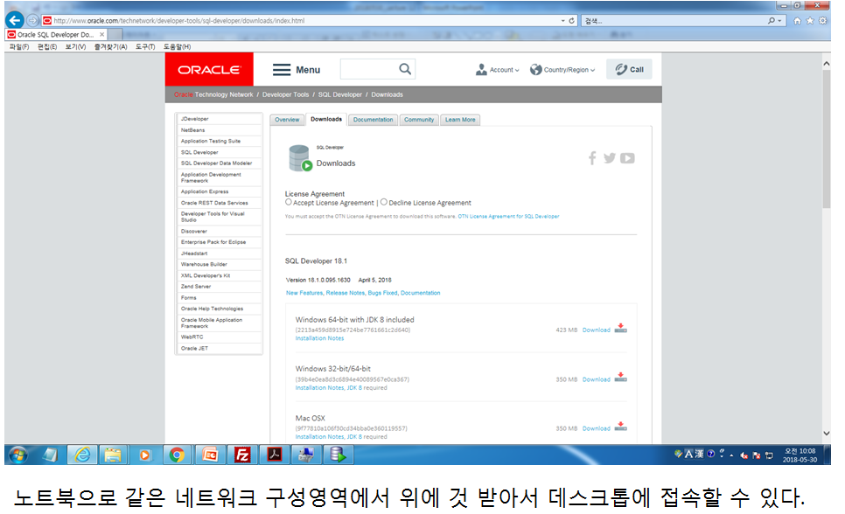Screen dimensions: 845x514
Task: Click SQL Developer breadcrumb
Action: click(340, 94)
